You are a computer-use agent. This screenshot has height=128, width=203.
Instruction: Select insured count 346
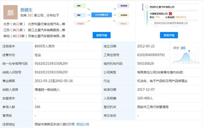point(37,107)
